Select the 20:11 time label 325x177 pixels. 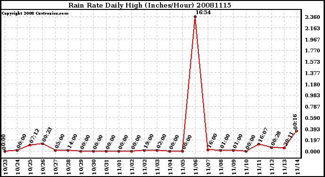pyautogui.click(x=289, y=139)
